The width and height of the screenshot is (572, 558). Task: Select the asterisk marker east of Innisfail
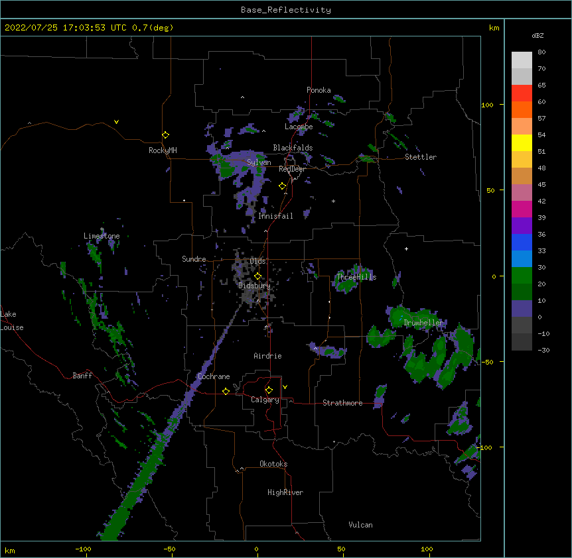click(333, 201)
